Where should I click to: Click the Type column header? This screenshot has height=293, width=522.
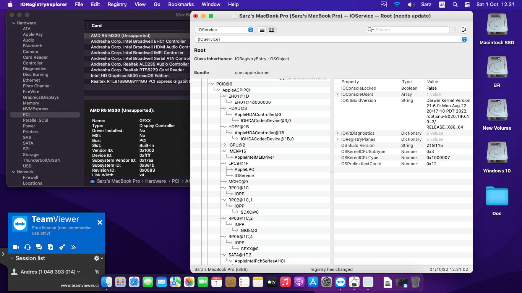point(407,82)
